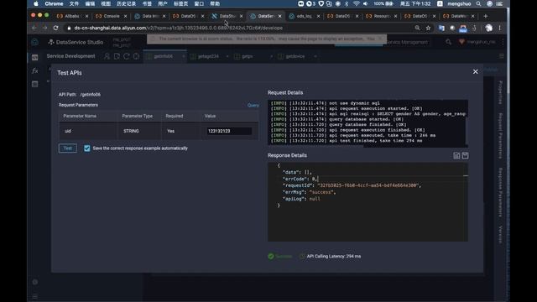Open the fx functions sidebar icon
537x302 pixels.
35,70
